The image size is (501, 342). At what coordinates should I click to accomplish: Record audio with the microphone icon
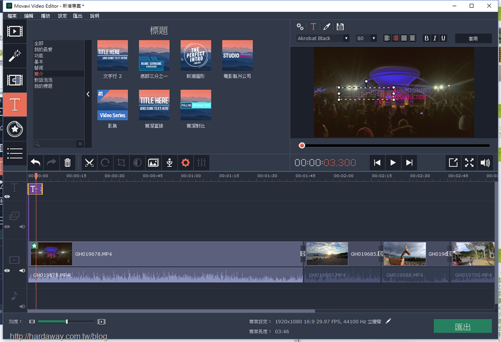(169, 163)
